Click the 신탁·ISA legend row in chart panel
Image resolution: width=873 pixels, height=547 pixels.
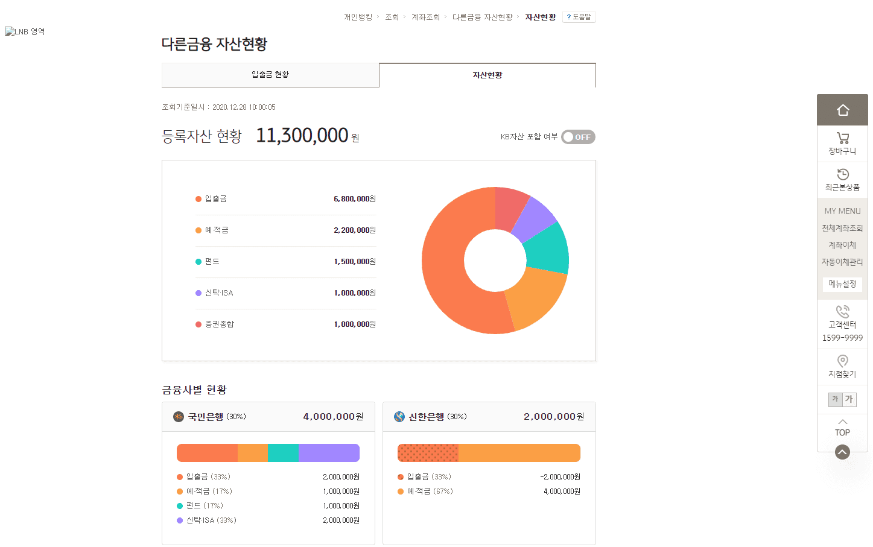tap(285, 293)
